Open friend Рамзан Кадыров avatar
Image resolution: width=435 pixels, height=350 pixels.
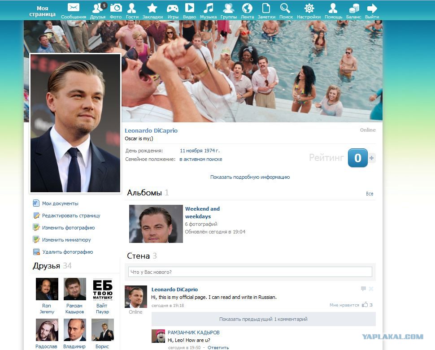click(x=74, y=289)
